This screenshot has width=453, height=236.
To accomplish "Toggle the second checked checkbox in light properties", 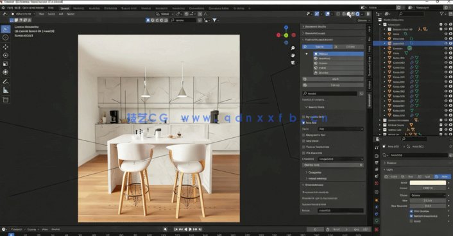I will (411, 216).
